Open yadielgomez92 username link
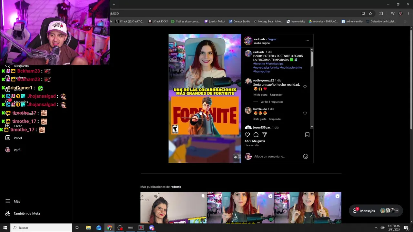 click(x=264, y=80)
